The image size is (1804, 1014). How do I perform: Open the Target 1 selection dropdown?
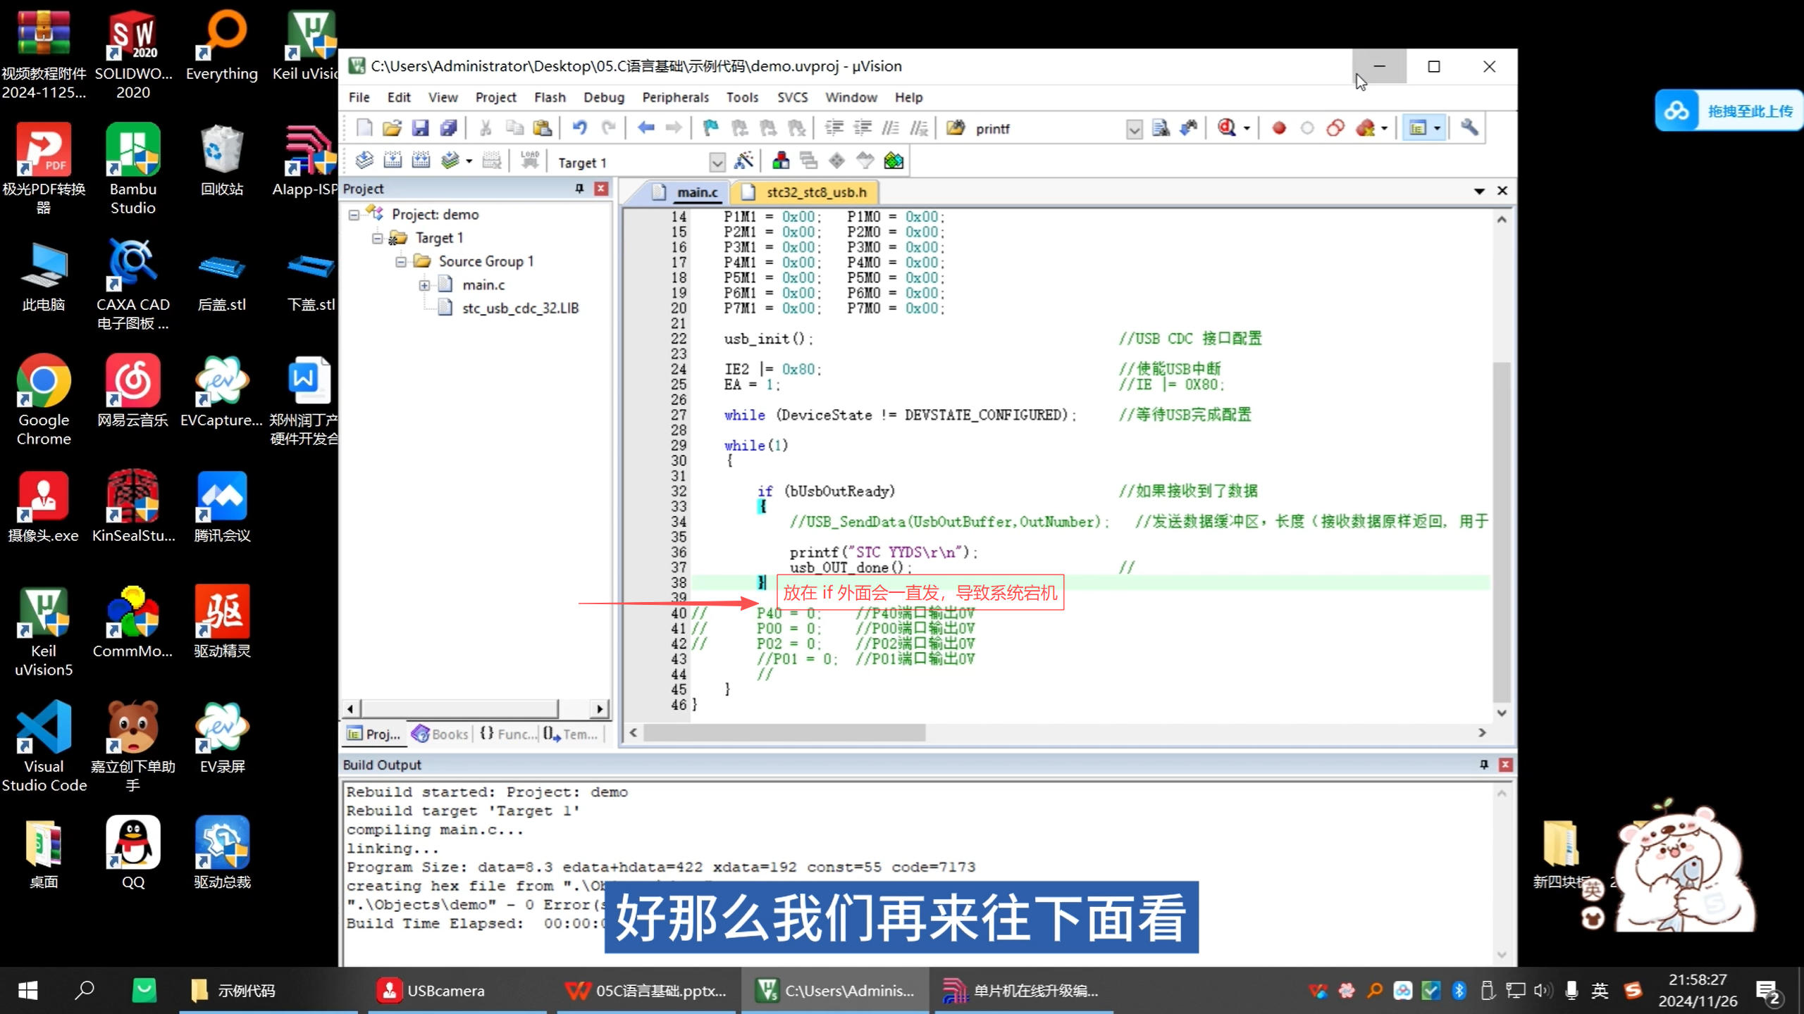tap(717, 162)
